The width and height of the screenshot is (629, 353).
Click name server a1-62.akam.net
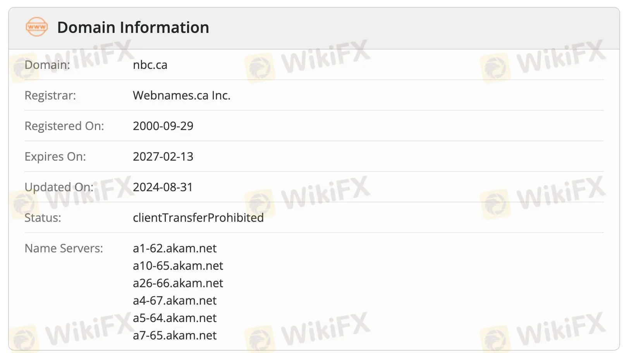point(174,248)
